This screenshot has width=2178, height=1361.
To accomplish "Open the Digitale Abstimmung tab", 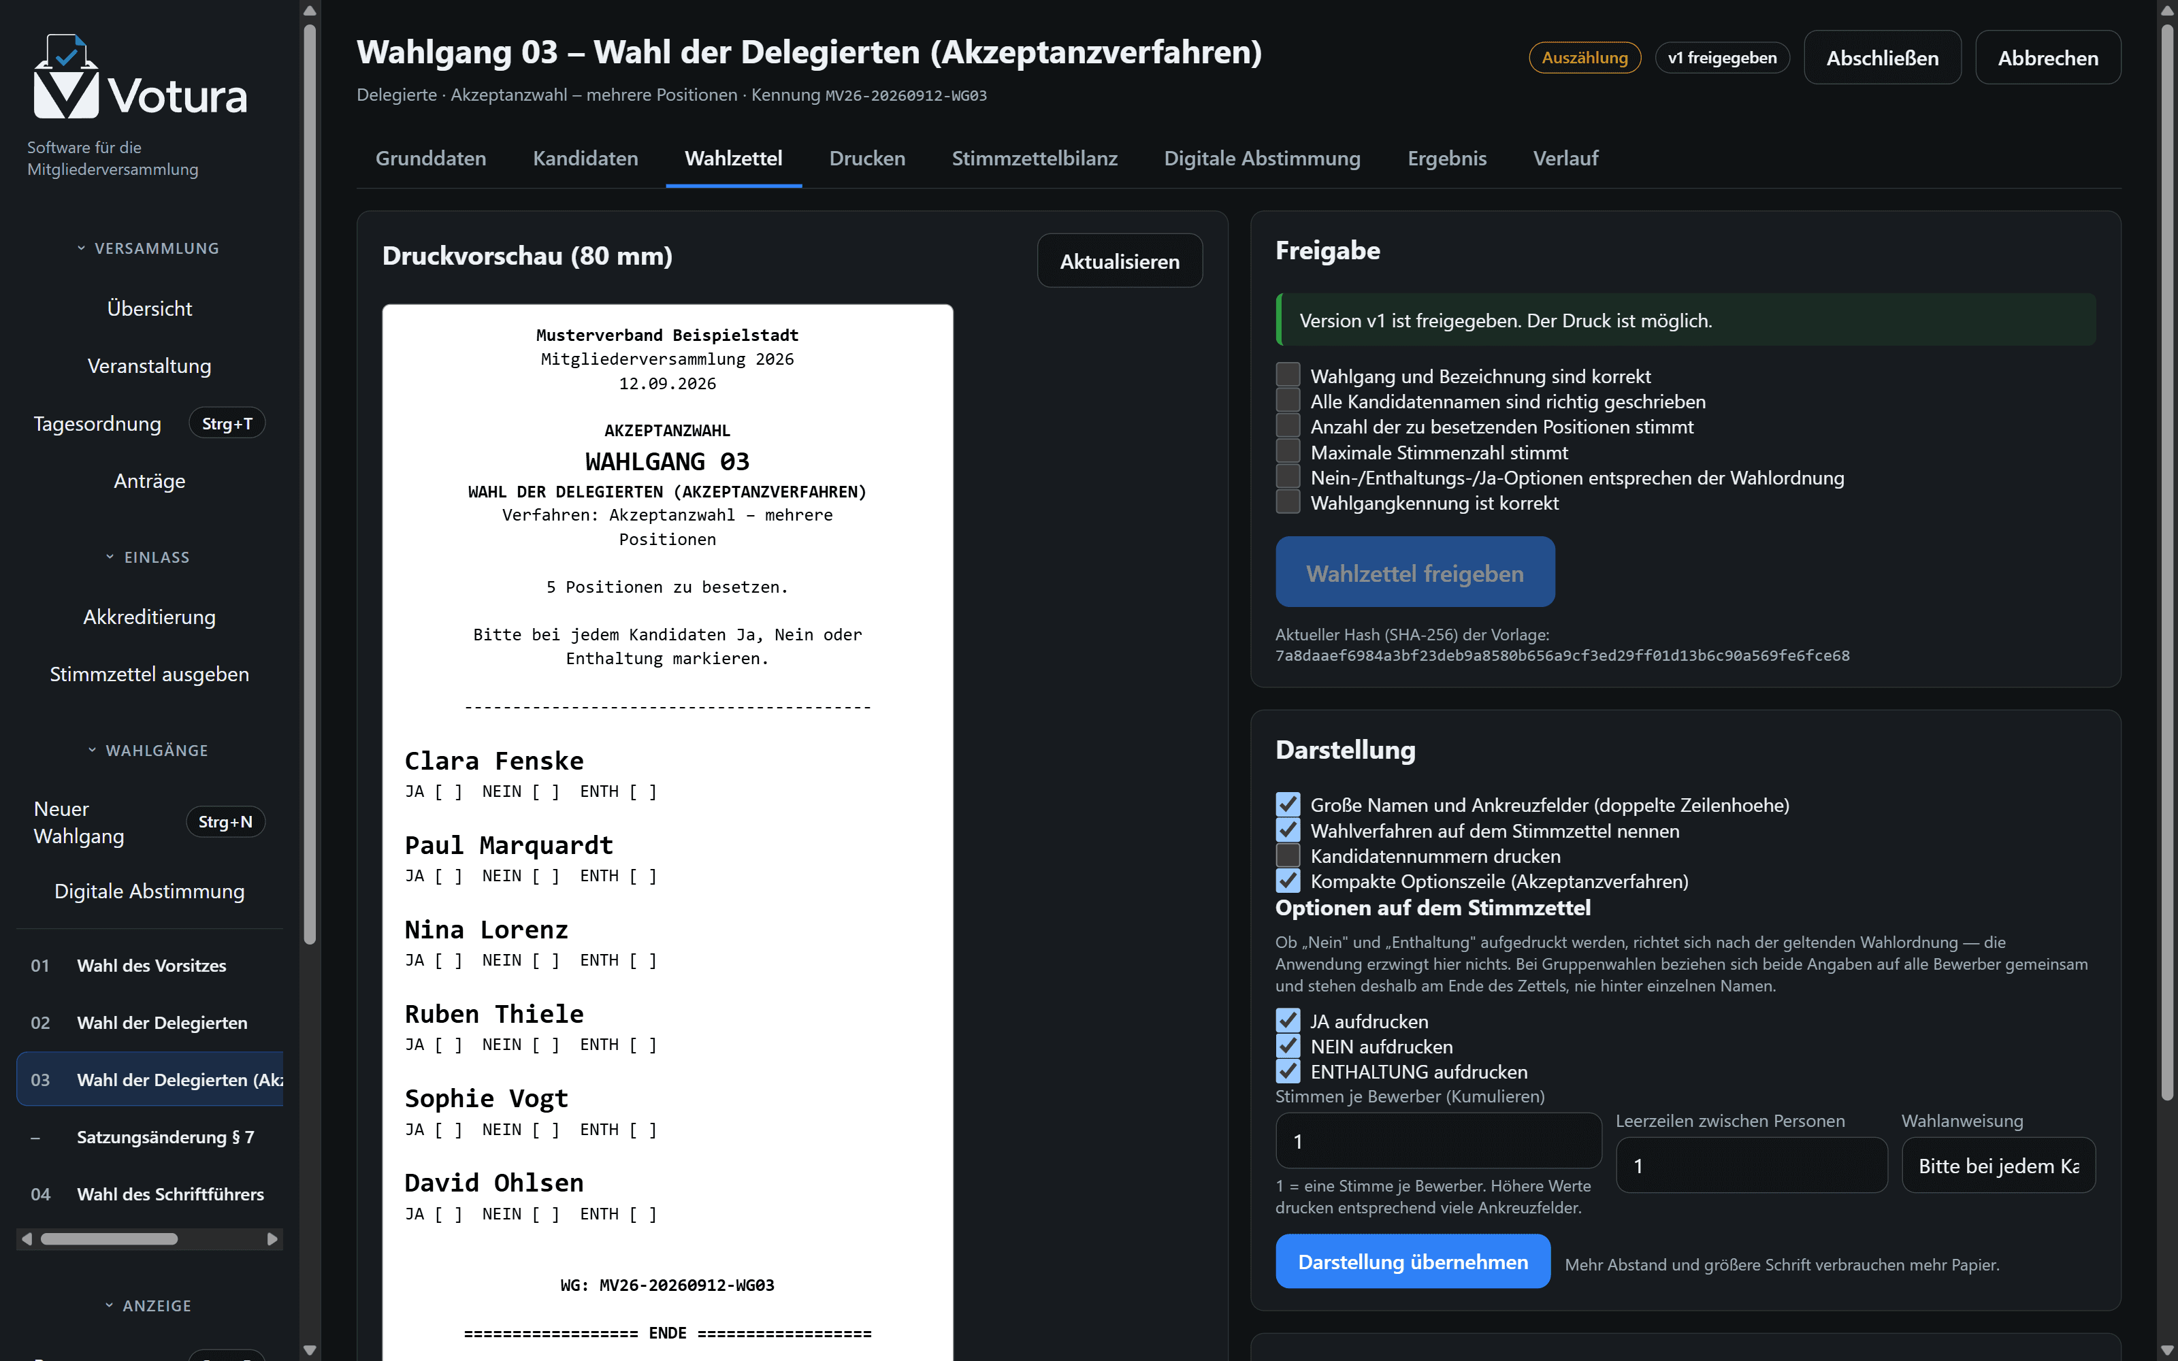I will coord(1262,159).
